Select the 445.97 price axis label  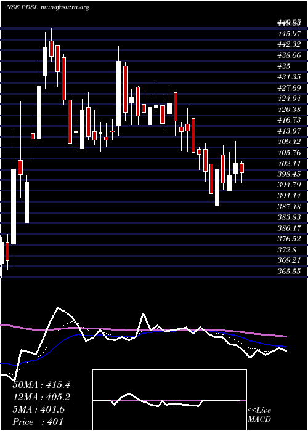point(290,34)
